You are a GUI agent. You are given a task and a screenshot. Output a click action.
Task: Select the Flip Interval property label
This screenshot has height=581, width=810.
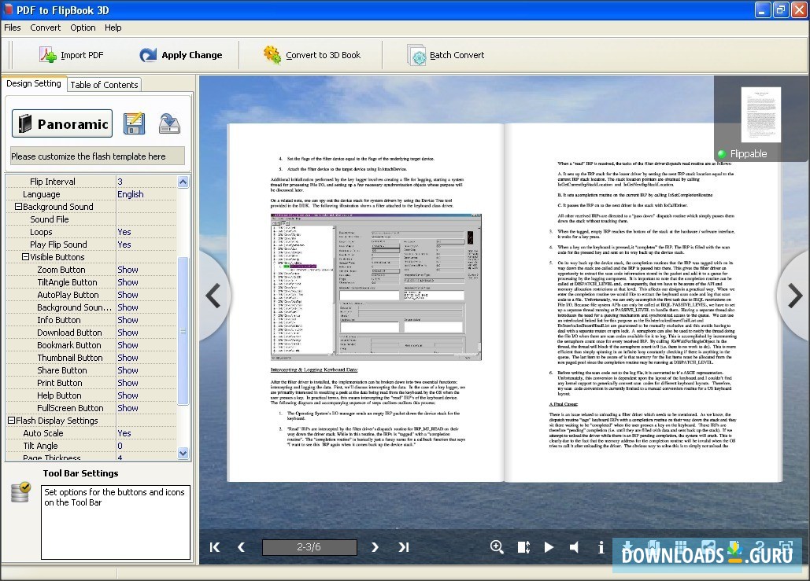52,182
